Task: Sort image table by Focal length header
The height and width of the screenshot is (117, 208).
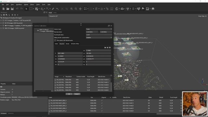Action: [x=91, y=77]
